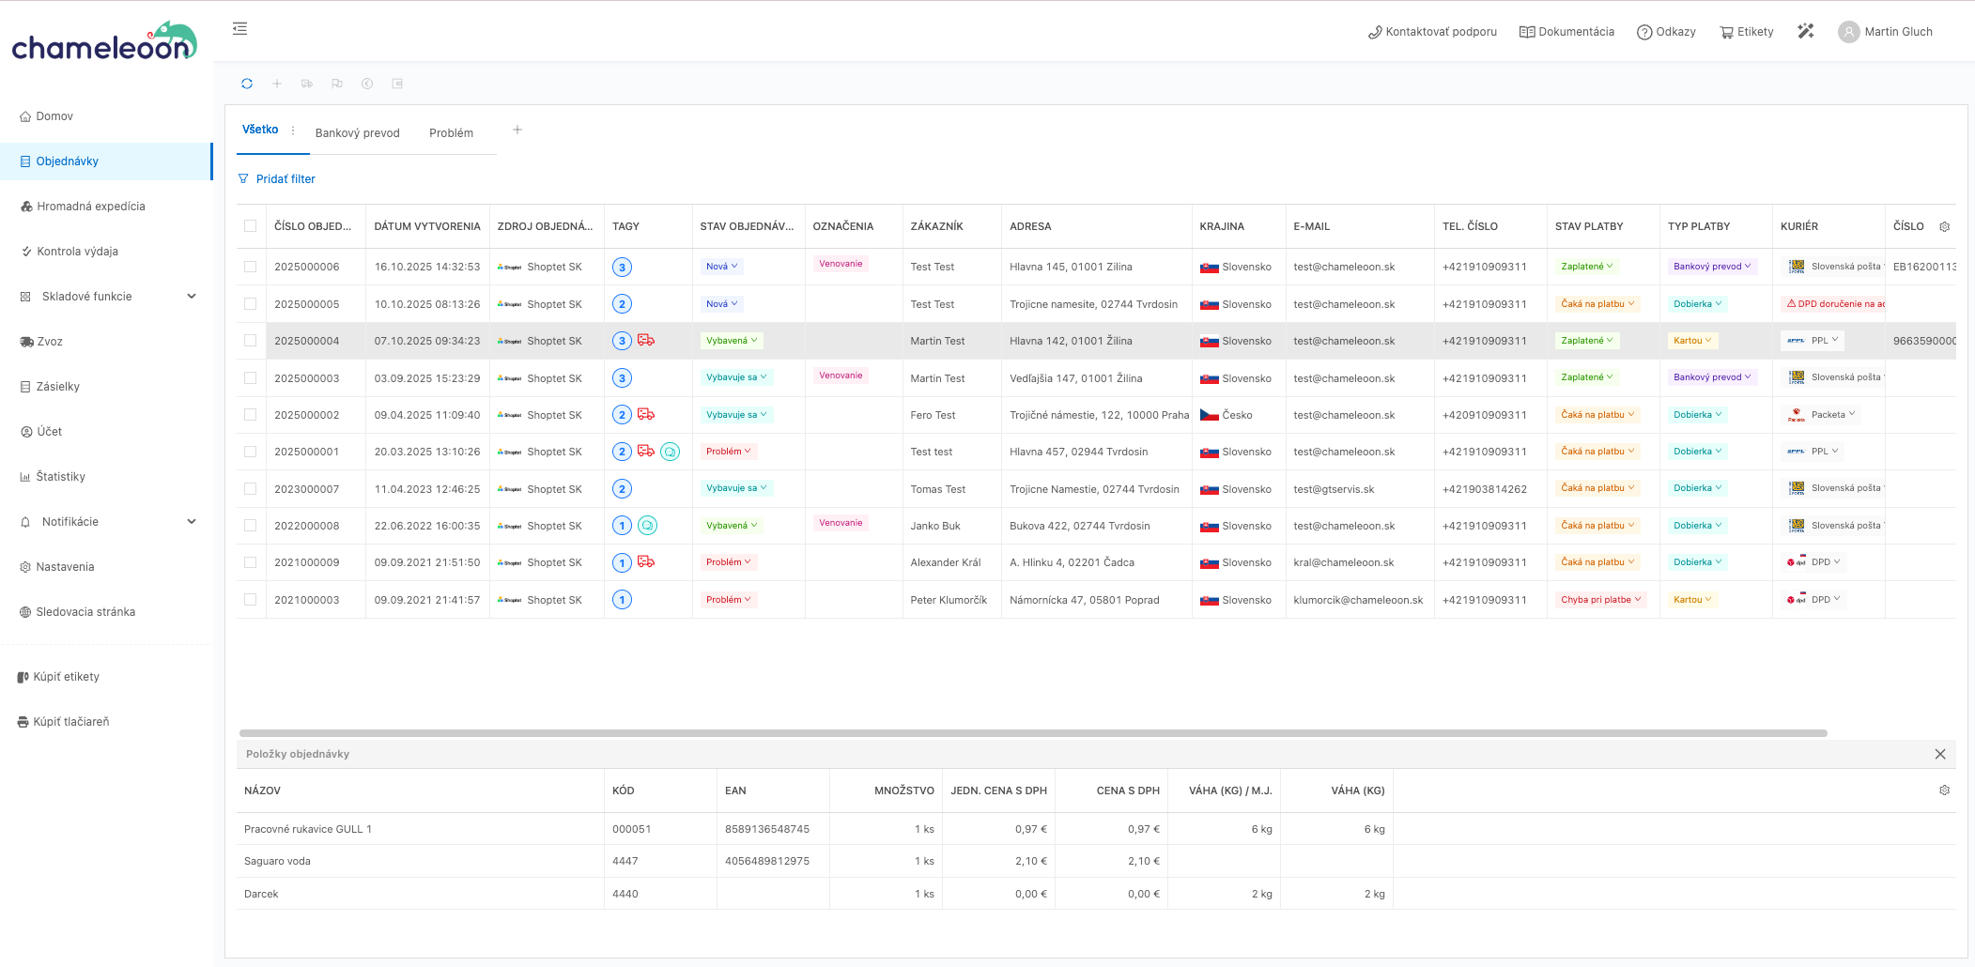Click the red truck tag on order 2025000004
Image resolution: width=1975 pixels, height=967 pixels.
click(646, 341)
